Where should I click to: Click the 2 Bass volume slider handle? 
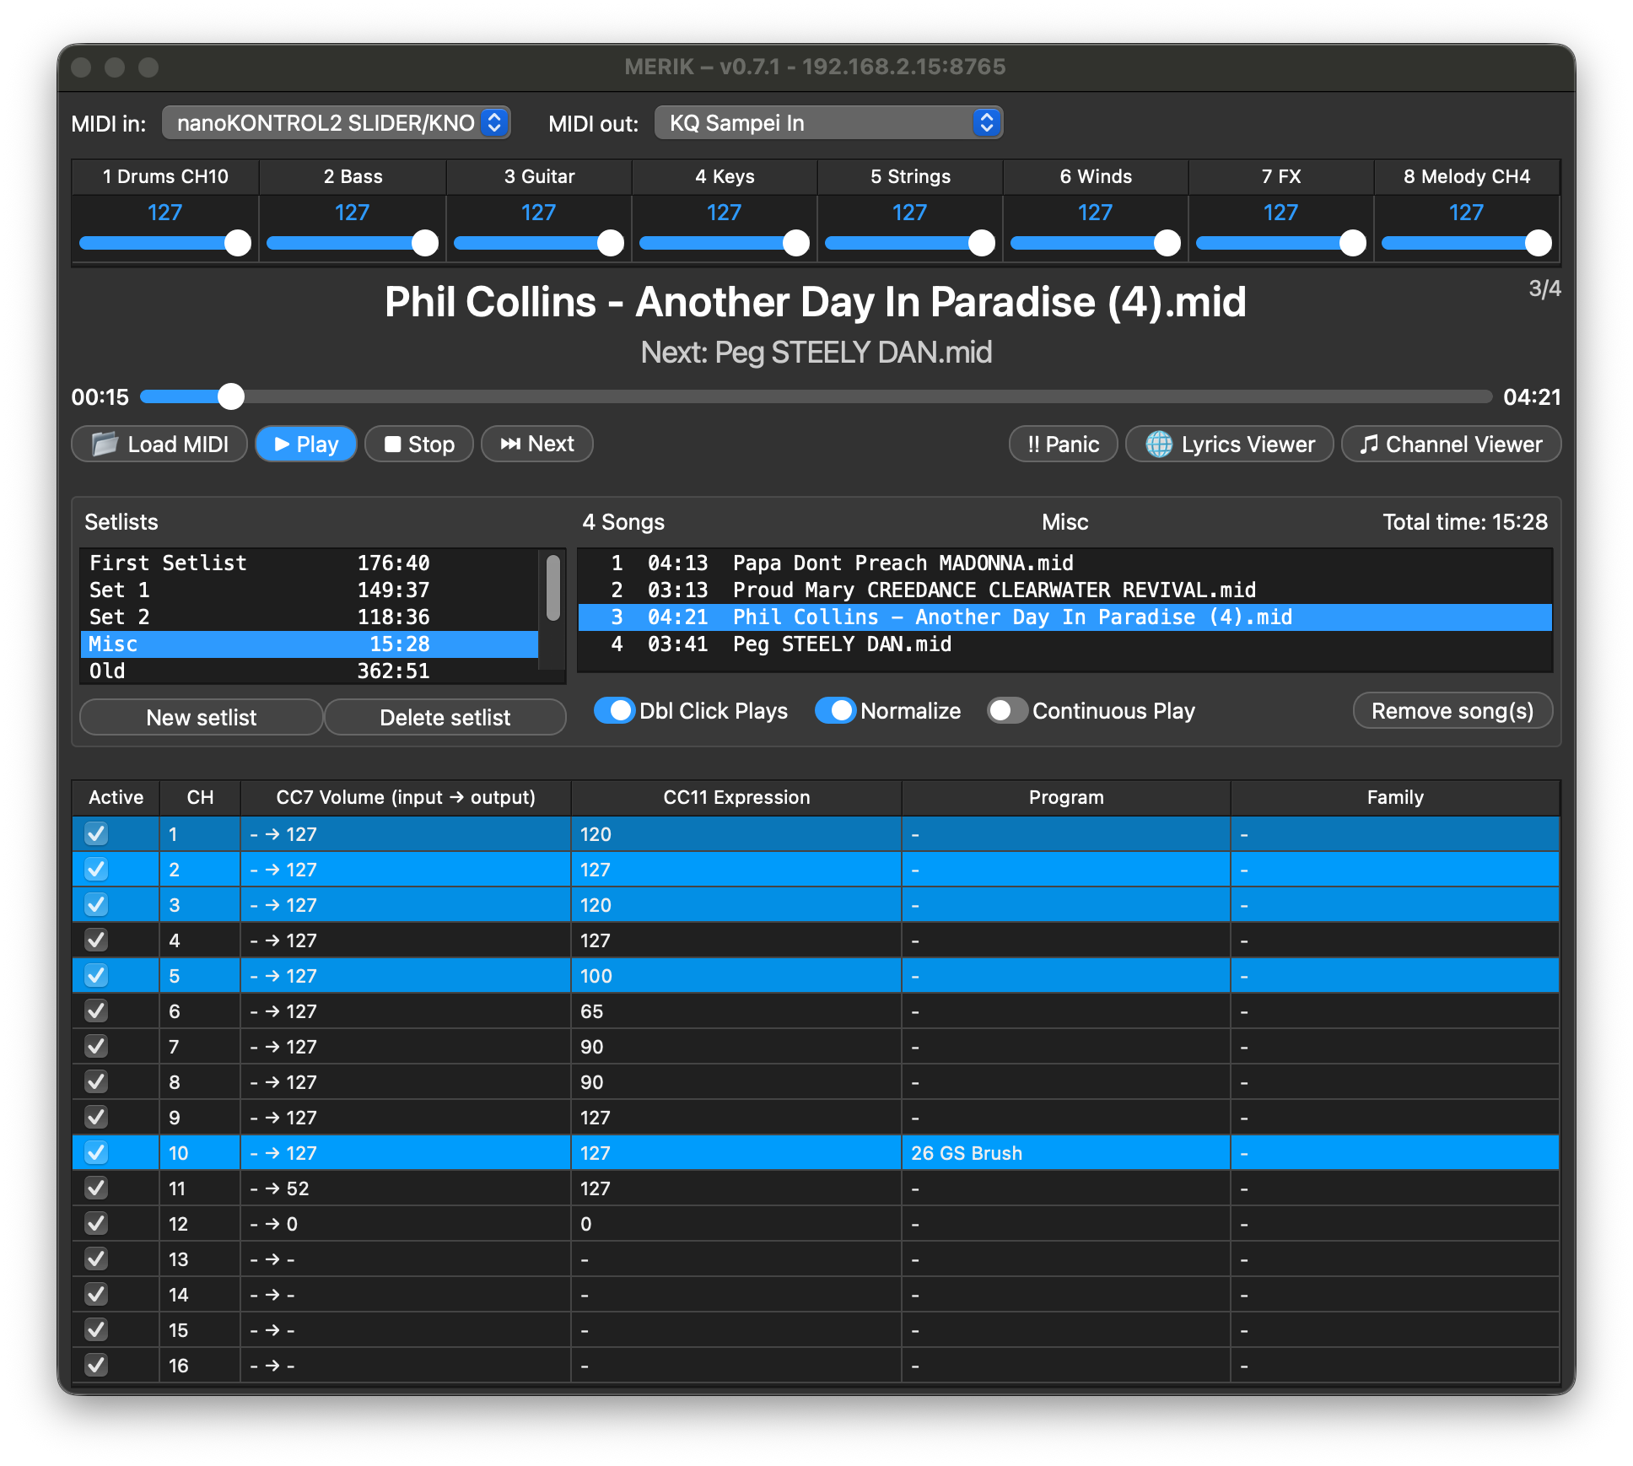click(x=423, y=243)
